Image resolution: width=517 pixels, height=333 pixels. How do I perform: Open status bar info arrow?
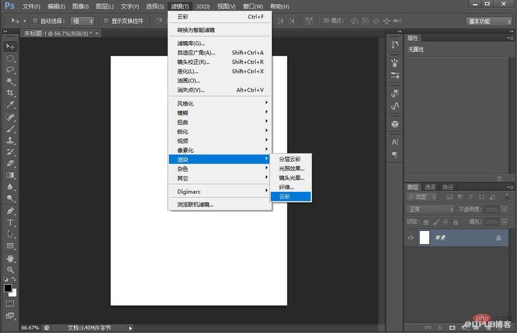click(x=131, y=328)
